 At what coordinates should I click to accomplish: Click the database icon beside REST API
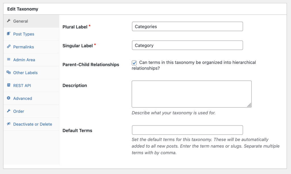tap(9, 85)
